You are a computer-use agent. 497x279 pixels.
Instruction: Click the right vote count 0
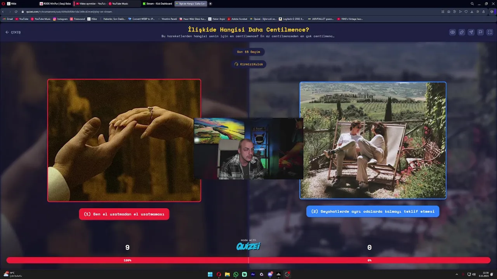point(369,247)
